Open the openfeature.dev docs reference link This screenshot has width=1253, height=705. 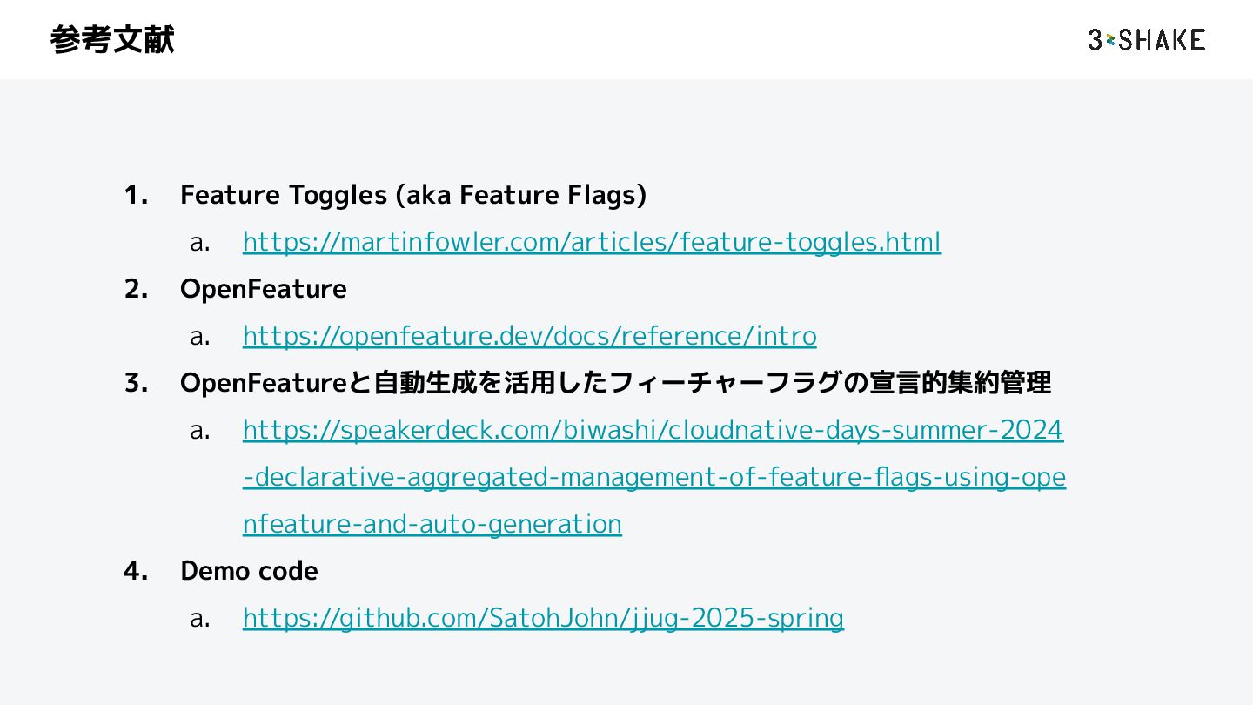pyautogui.click(x=529, y=336)
